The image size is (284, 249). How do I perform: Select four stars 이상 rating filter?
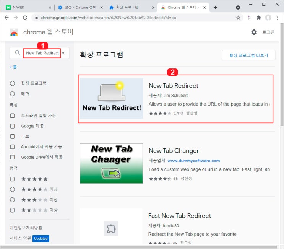[x=12, y=189]
